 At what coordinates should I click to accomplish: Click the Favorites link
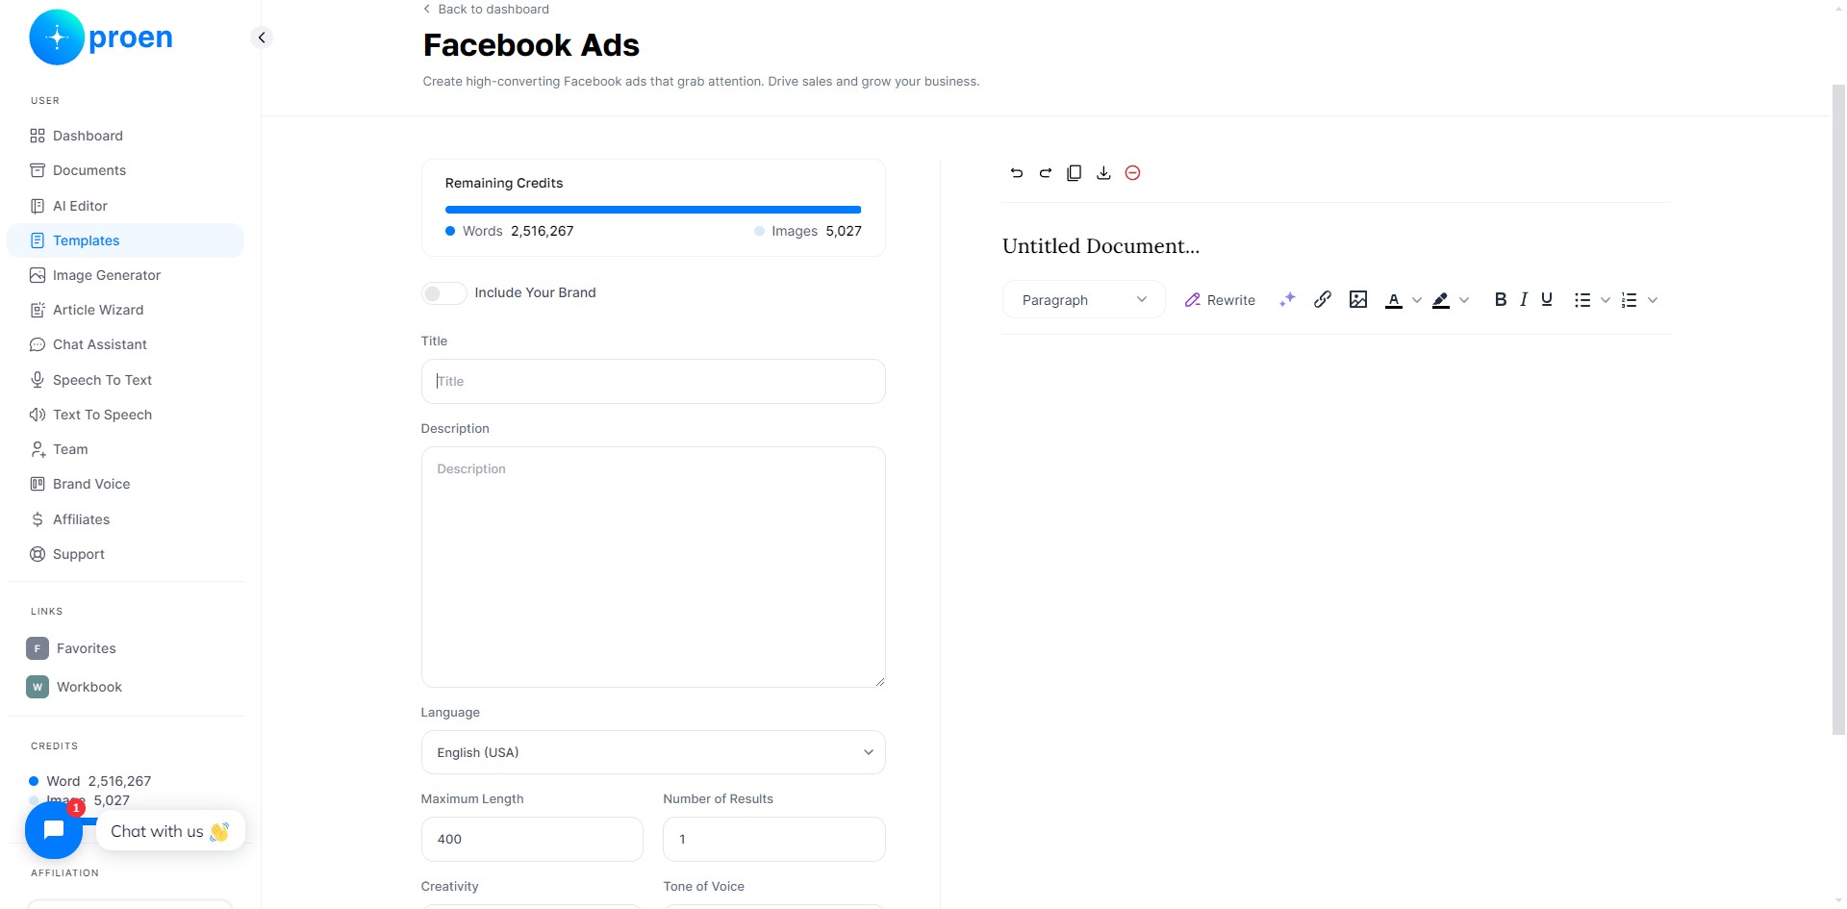86,648
